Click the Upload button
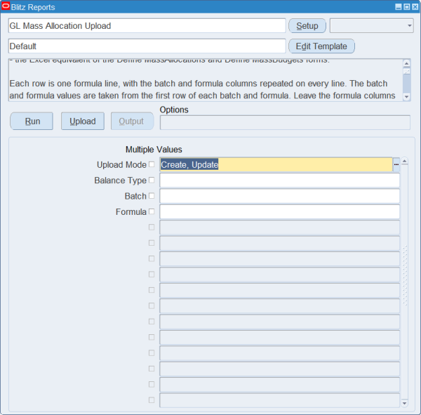The width and height of the screenshot is (421, 415). tap(83, 121)
